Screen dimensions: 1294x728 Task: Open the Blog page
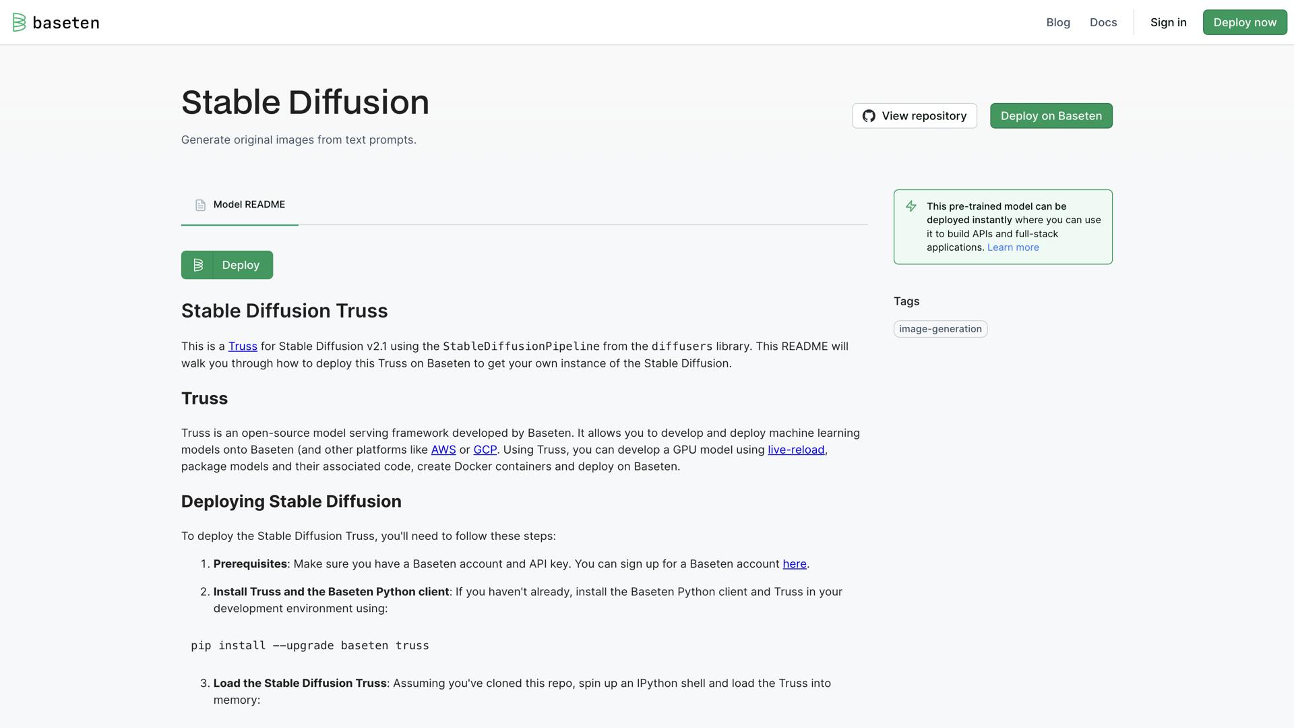coord(1057,22)
